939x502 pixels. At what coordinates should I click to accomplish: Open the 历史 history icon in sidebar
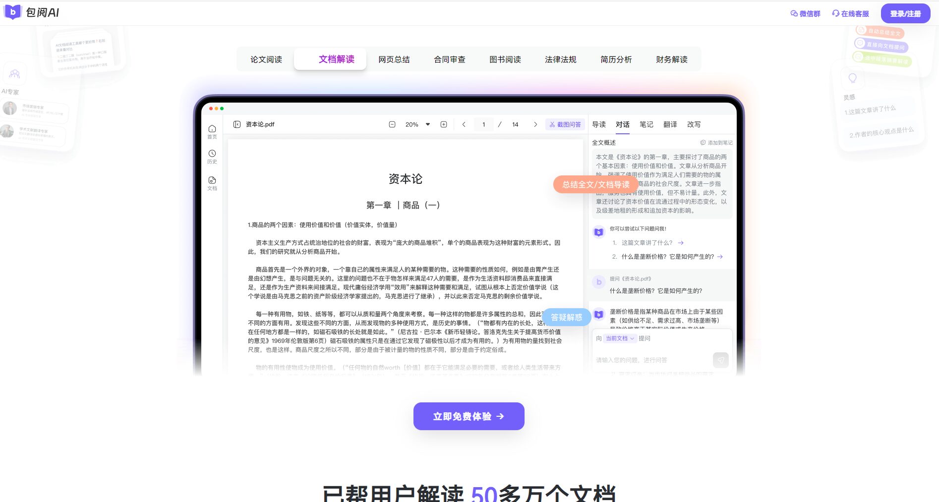pos(212,156)
